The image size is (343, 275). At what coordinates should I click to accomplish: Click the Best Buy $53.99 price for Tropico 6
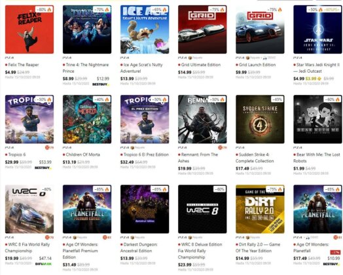(45, 162)
